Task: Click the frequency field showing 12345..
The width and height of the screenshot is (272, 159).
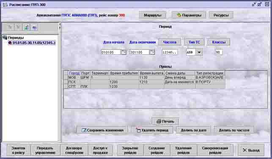Action: pyautogui.click(x=170, y=52)
